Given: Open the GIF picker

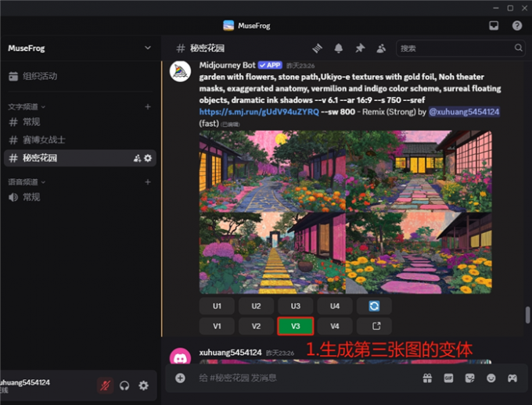Looking at the screenshot, I should [449, 378].
